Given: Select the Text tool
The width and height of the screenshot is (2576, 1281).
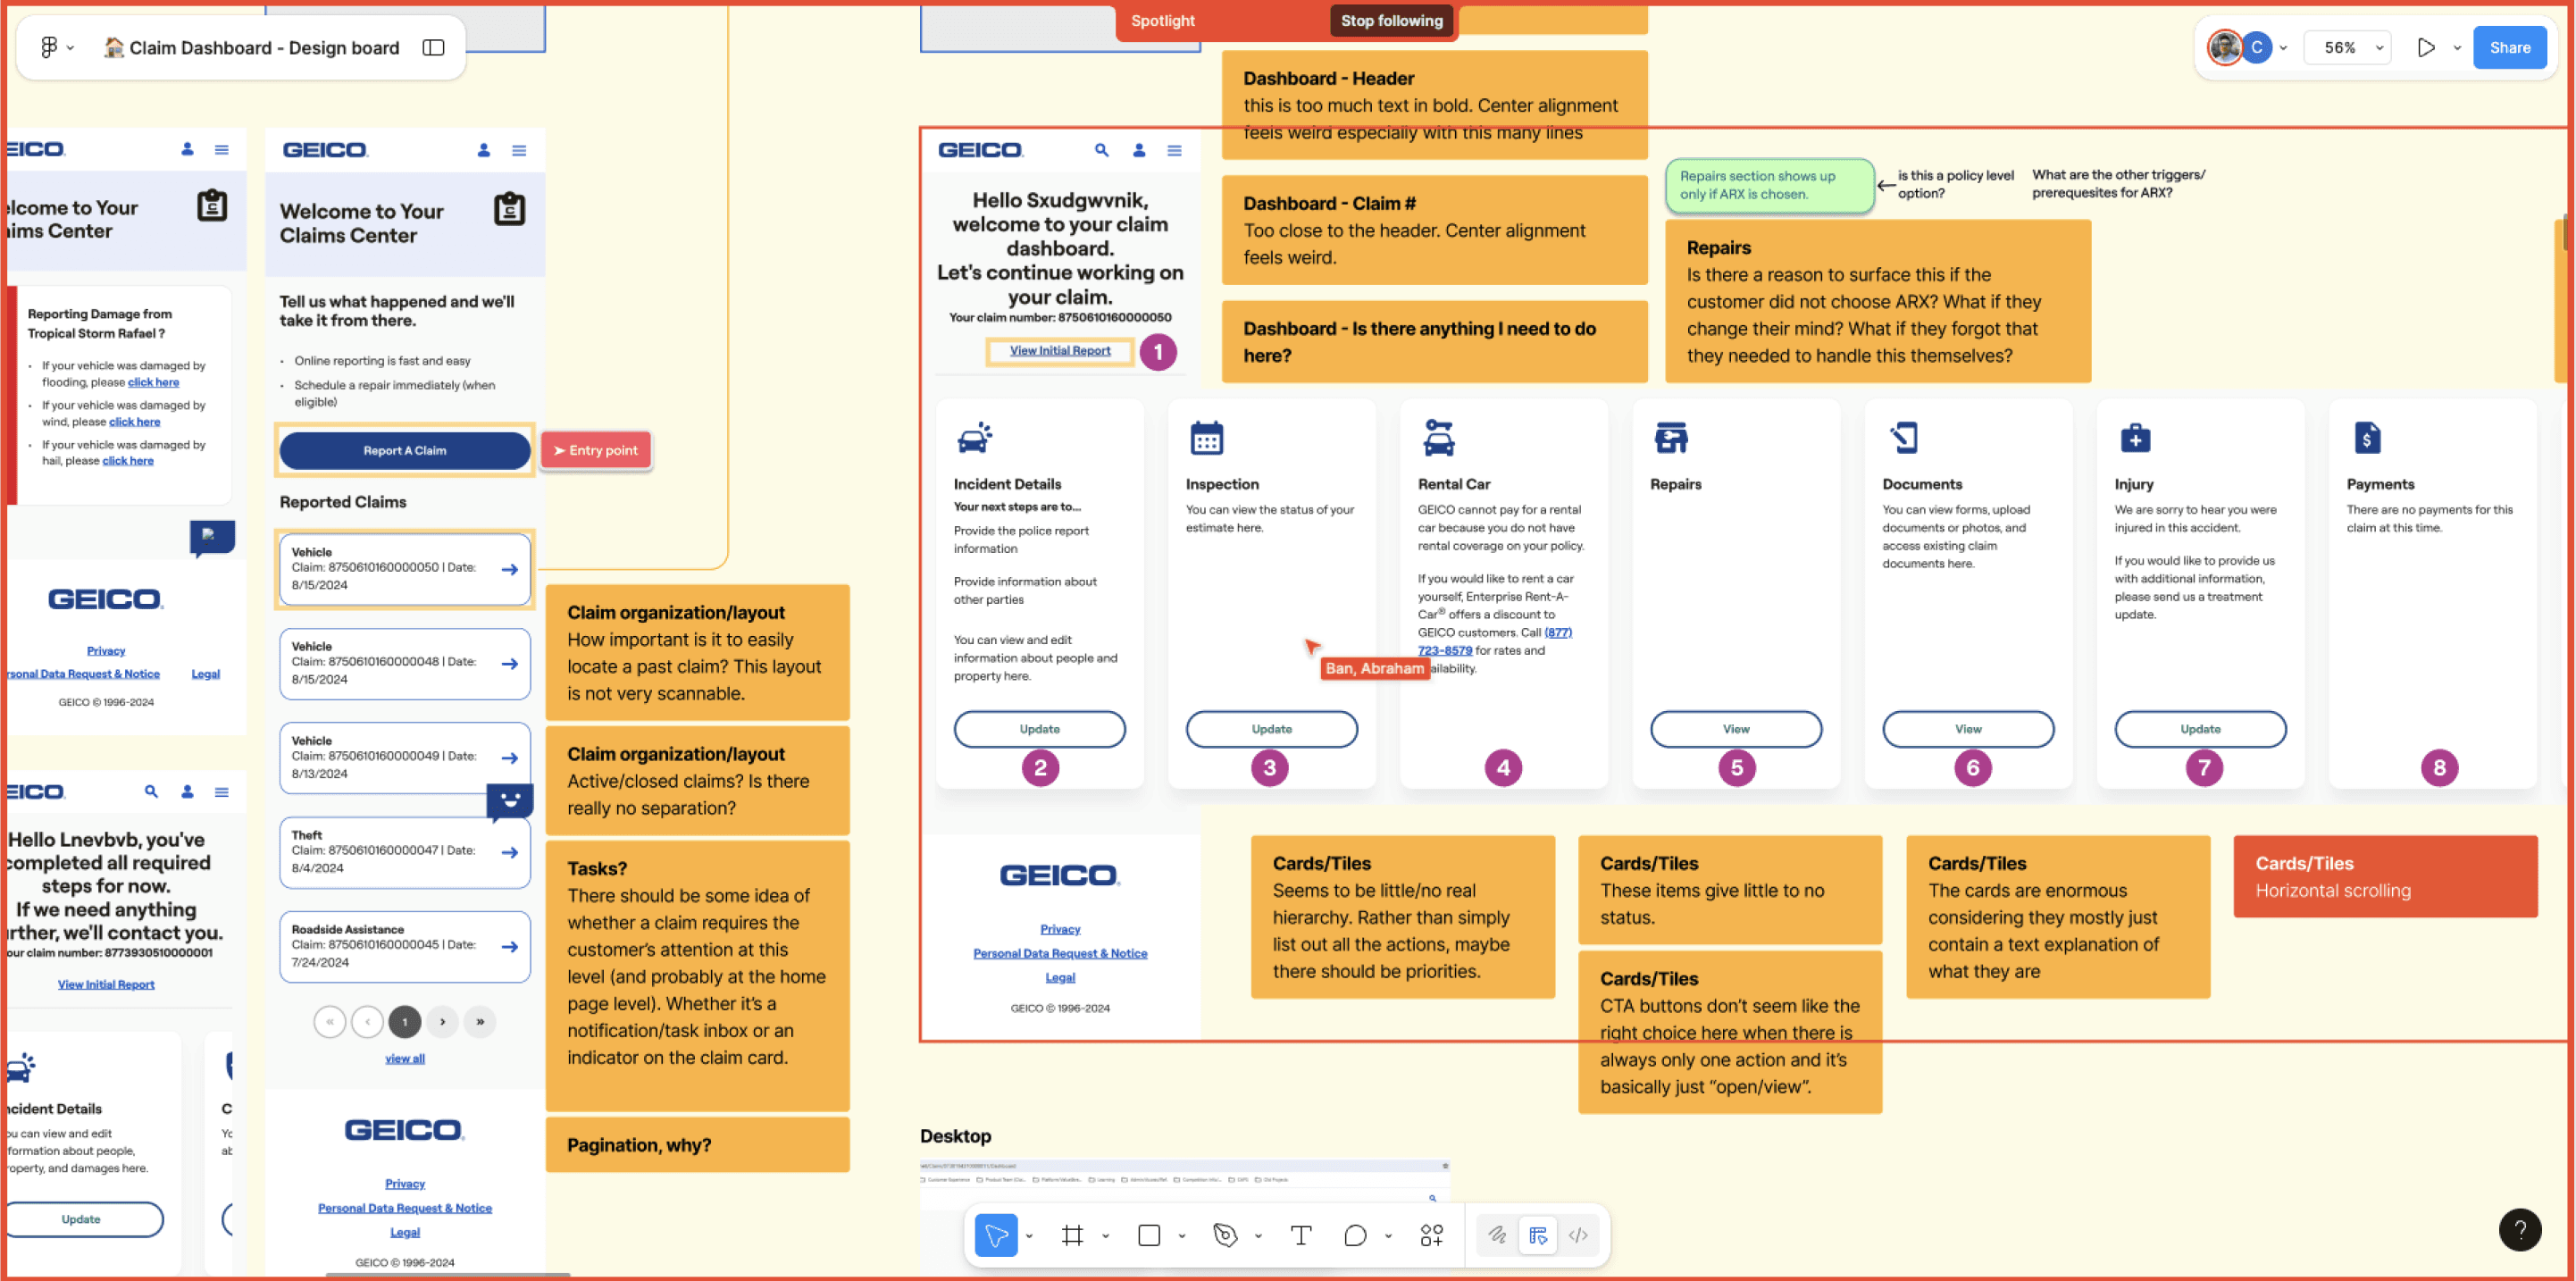Looking at the screenshot, I should click(x=1301, y=1236).
